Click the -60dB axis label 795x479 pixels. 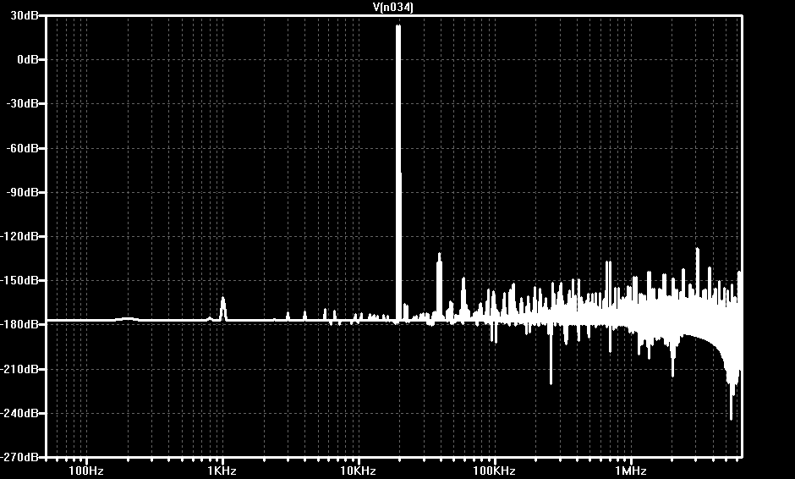[x=22, y=148]
